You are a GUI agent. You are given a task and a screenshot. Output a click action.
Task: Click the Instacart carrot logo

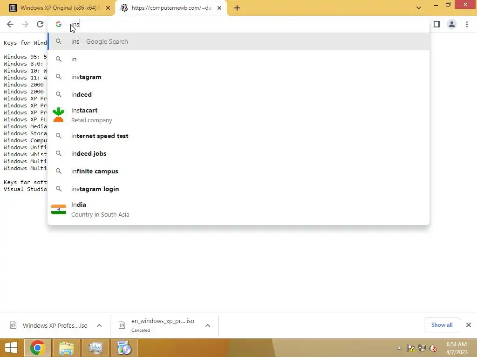tap(58, 115)
